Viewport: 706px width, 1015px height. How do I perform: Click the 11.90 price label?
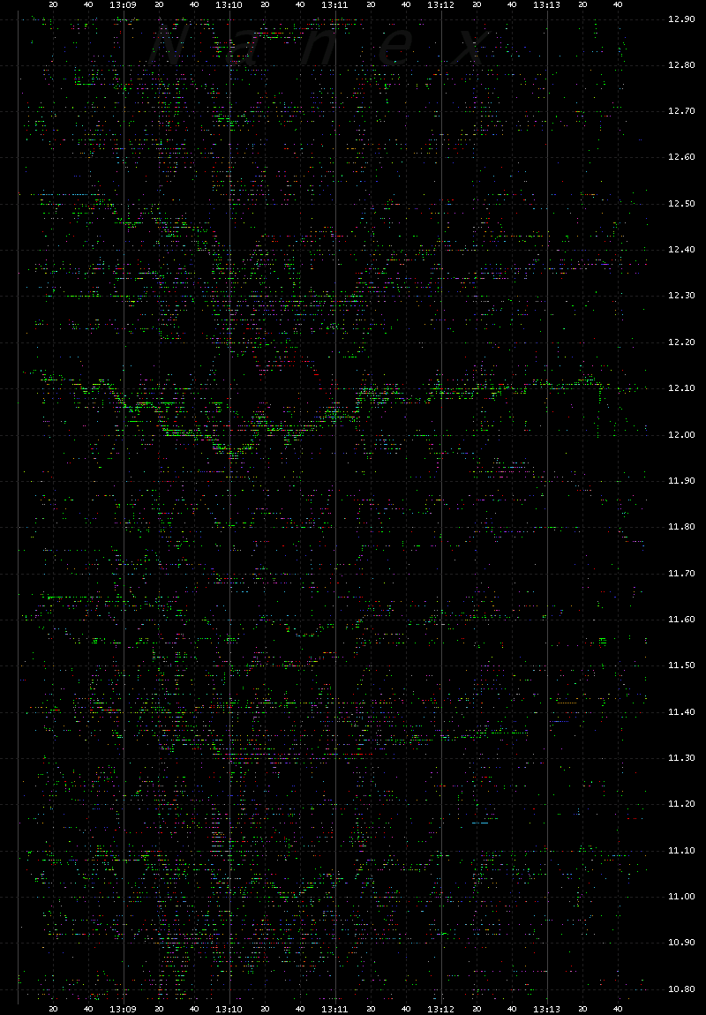680,481
